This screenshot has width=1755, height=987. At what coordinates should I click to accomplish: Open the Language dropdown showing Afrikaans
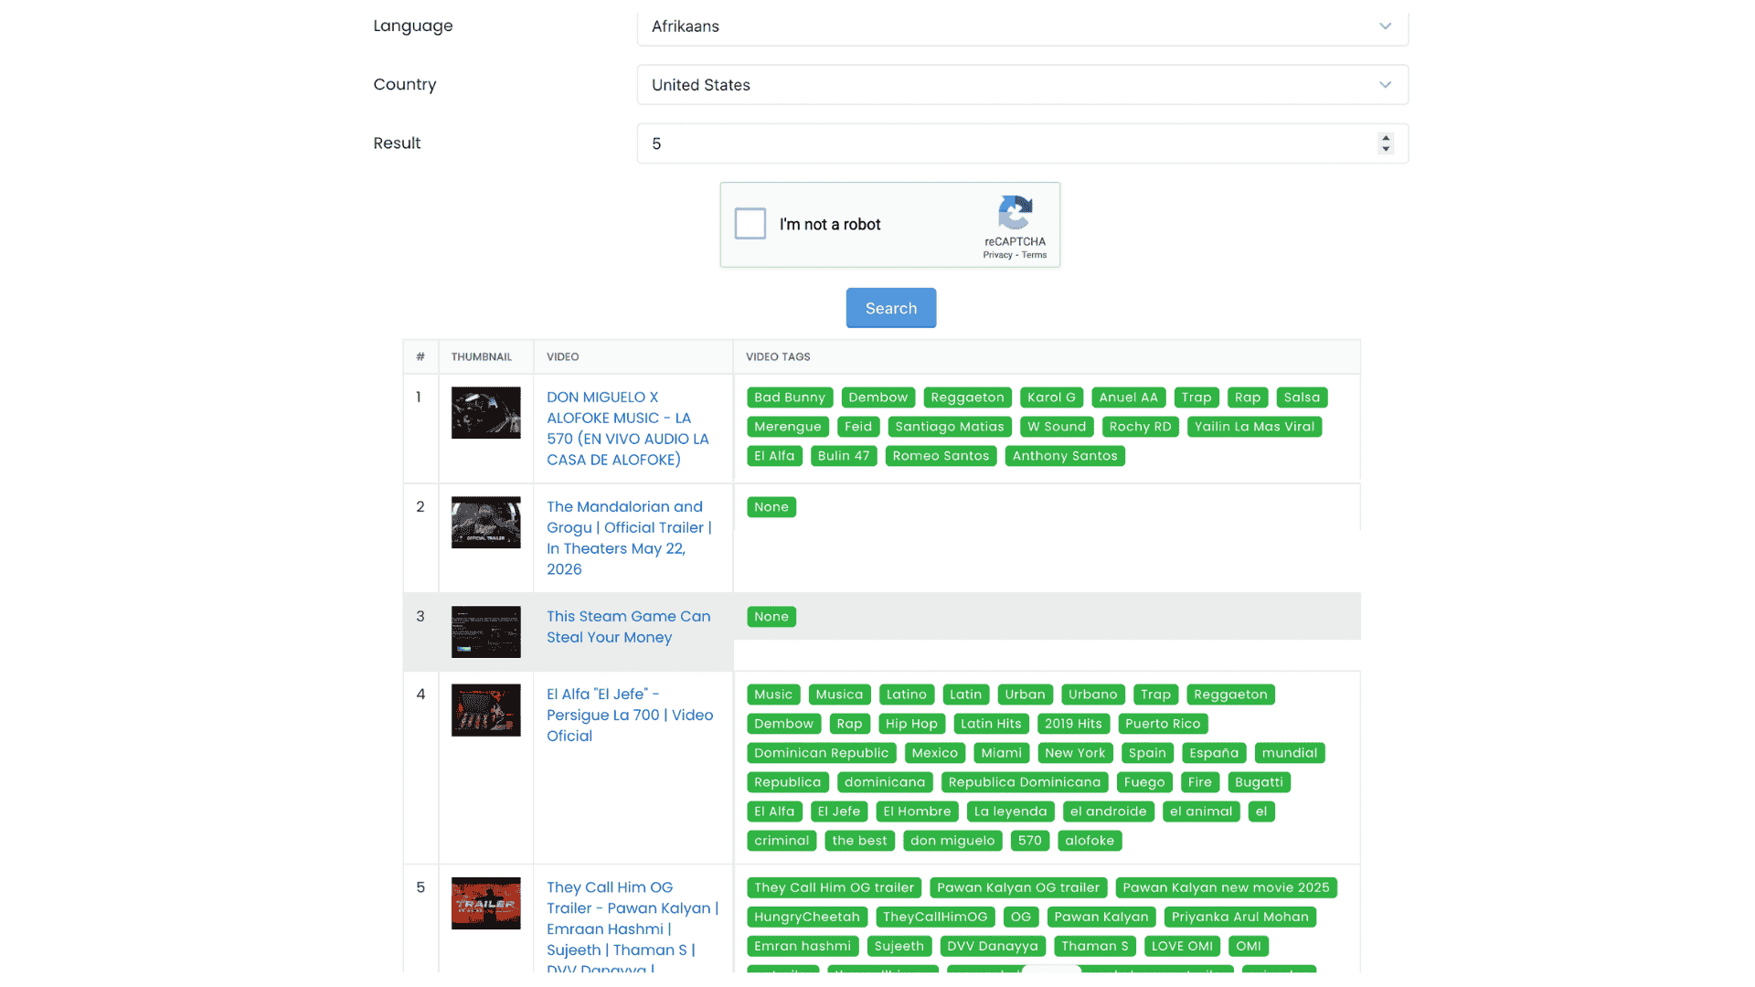pyautogui.click(x=1022, y=27)
